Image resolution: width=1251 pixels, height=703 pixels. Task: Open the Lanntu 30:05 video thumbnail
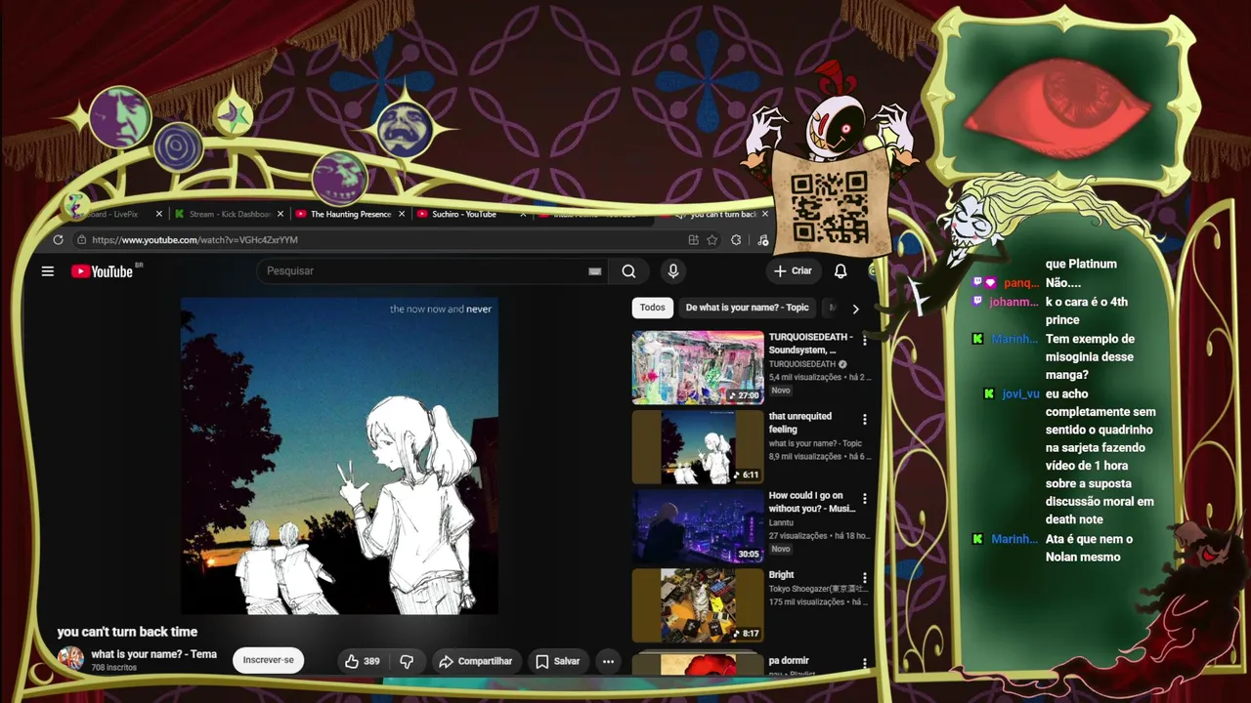coord(698,526)
